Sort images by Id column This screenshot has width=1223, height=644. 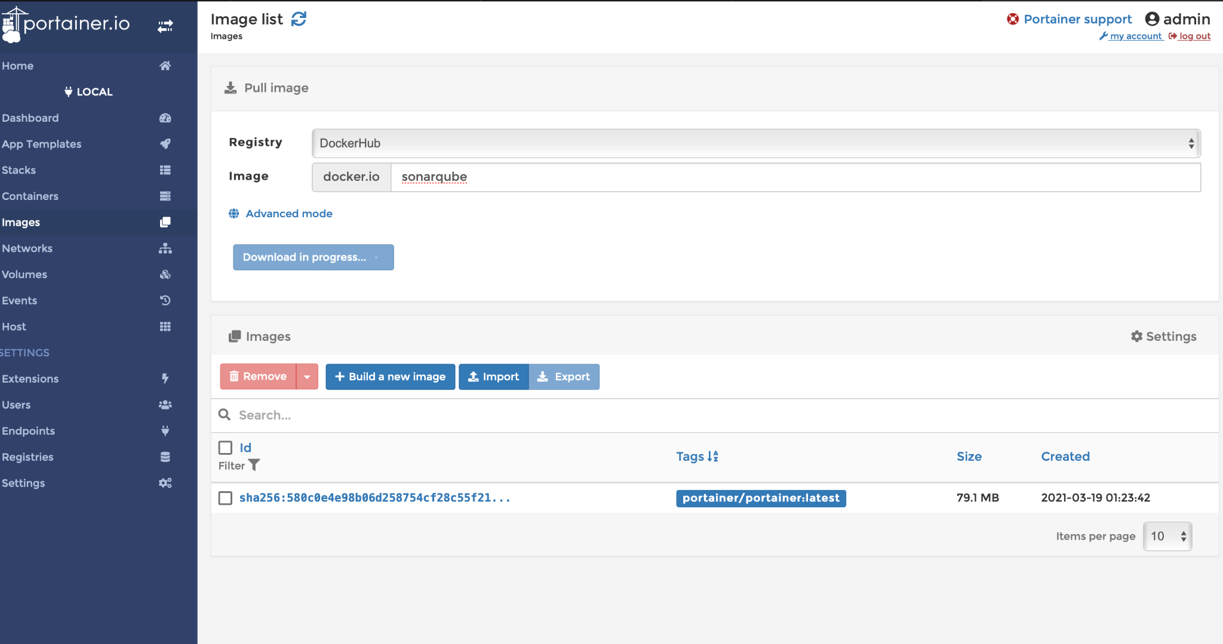245,448
